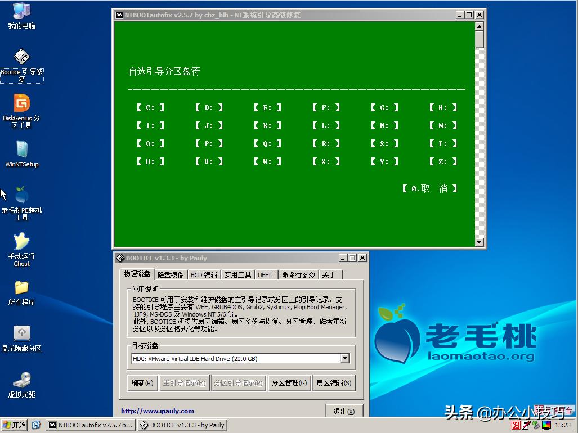Viewport: 578px width, 433px height.
Task: Expand the 目标磁盘 dropdown arrow
Action: click(x=344, y=358)
